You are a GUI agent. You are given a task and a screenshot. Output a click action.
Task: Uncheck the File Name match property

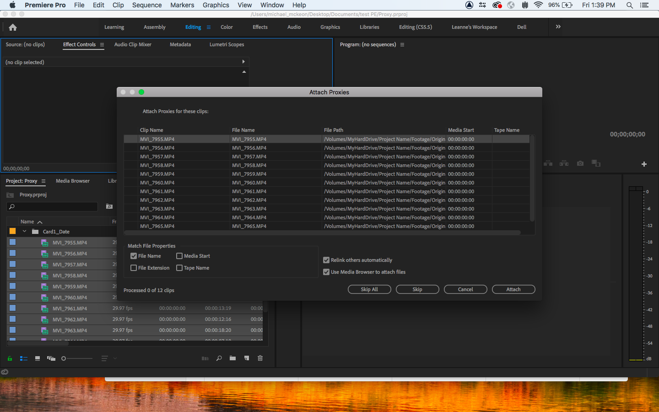(134, 256)
